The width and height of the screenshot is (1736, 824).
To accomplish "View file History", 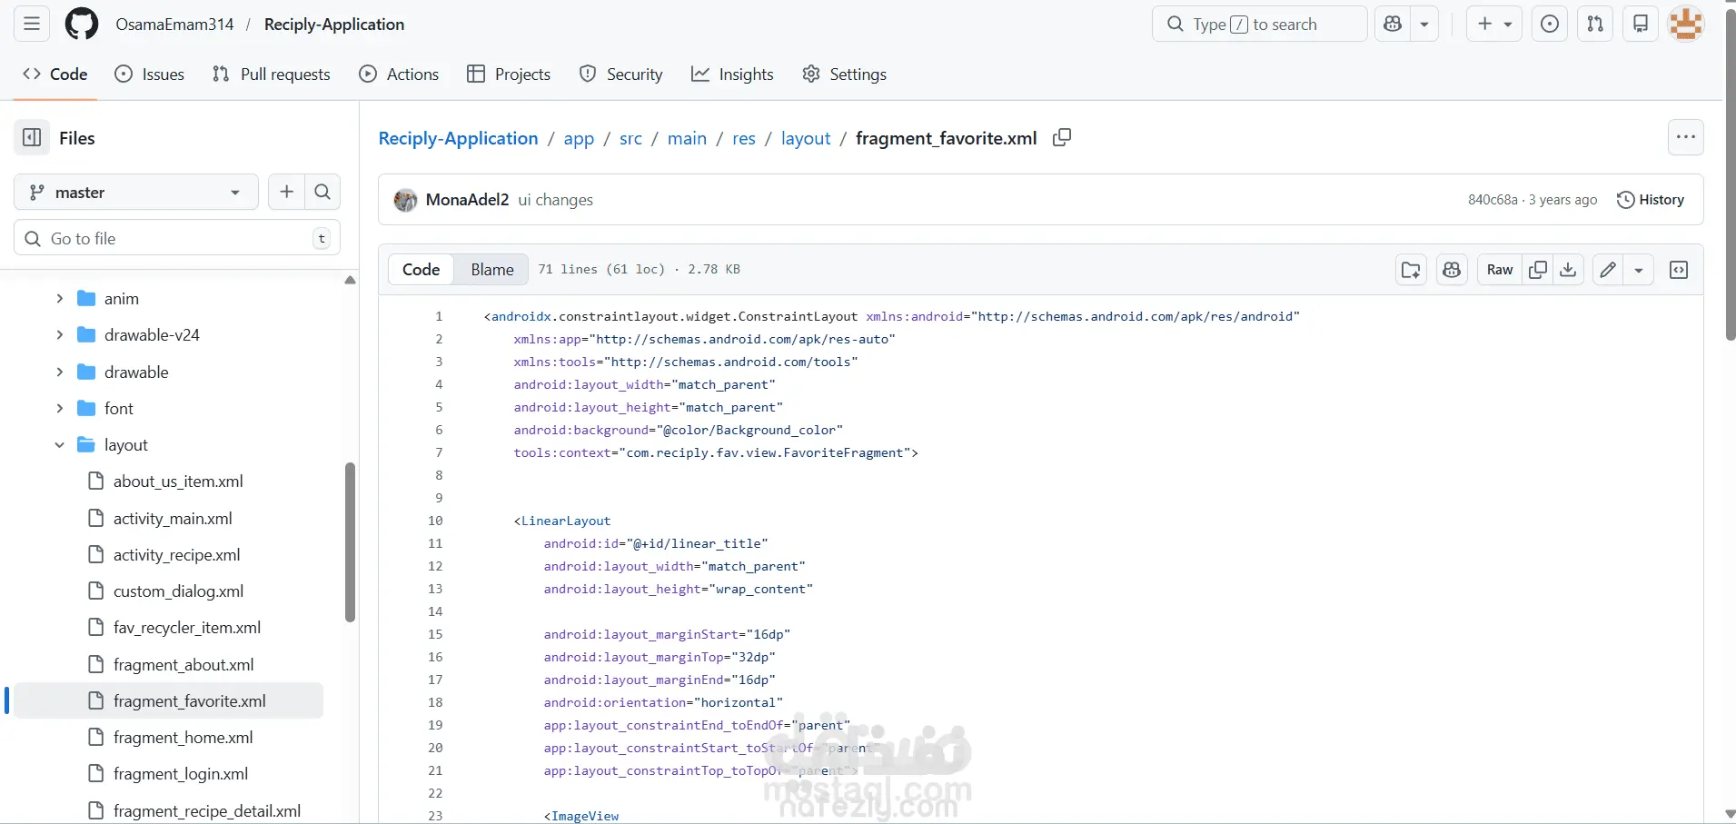I will pyautogui.click(x=1651, y=200).
